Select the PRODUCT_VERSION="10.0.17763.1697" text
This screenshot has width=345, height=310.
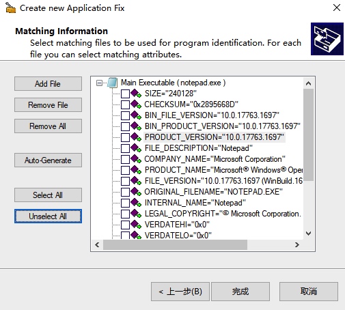coord(215,137)
